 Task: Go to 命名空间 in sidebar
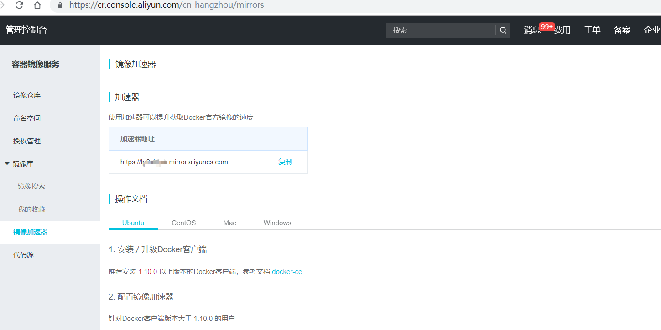pyautogui.click(x=27, y=118)
